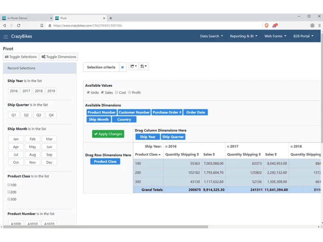Open the Reporting & BI dropdown
323x242 pixels.
[244, 36]
